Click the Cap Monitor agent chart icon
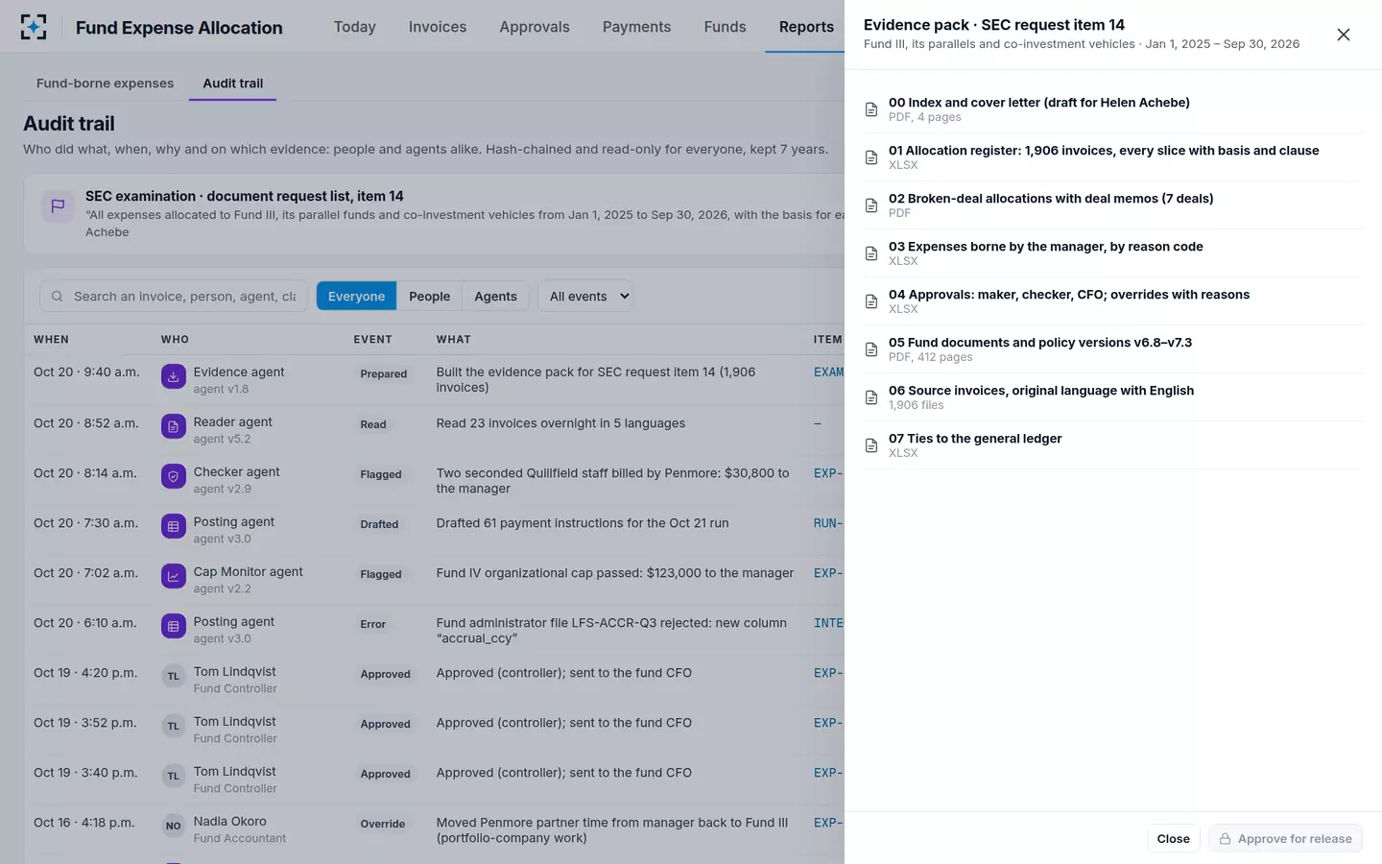This screenshot has width=1382, height=864. 174,577
